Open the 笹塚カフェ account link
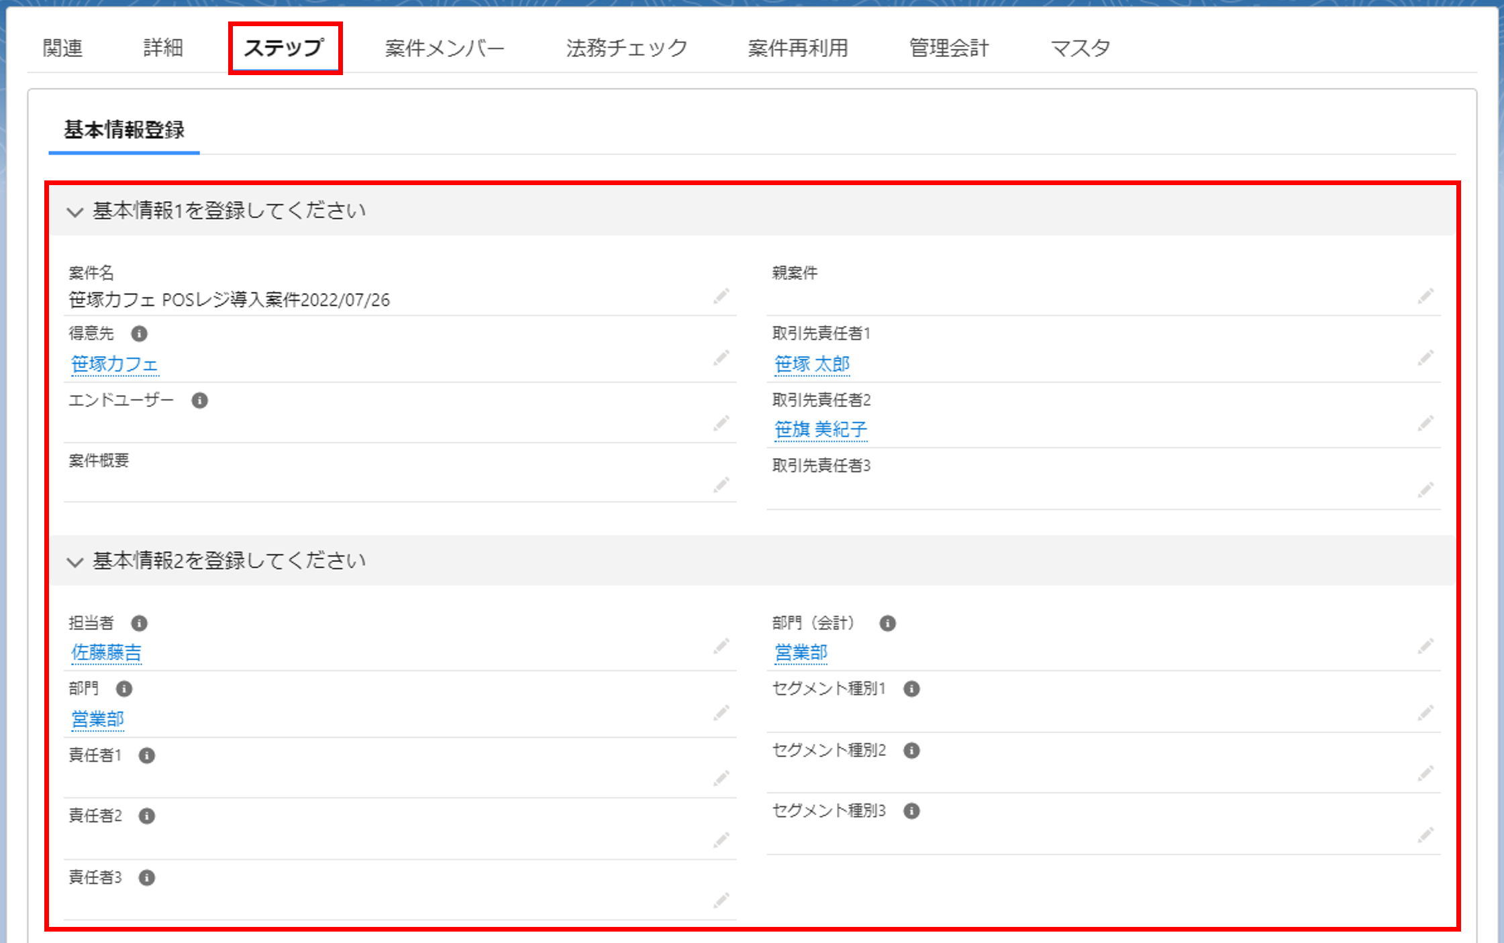This screenshot has height=943, width=1504. [x=114, y=364]
